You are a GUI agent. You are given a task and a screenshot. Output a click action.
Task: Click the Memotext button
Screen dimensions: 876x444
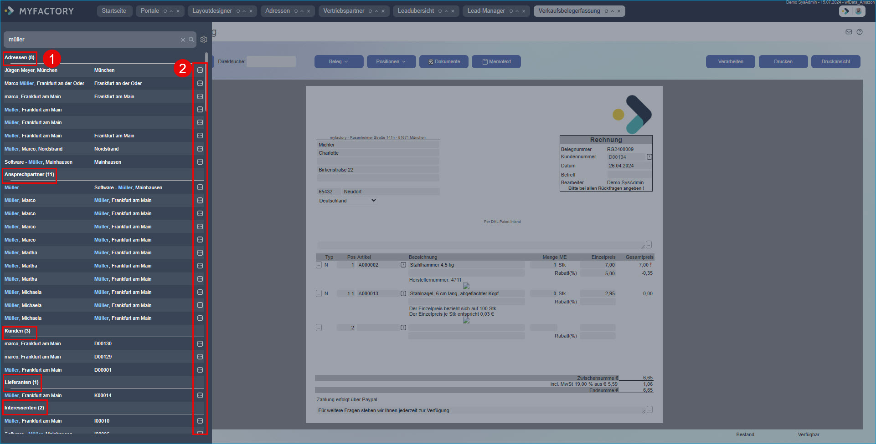tap(496, 61)
